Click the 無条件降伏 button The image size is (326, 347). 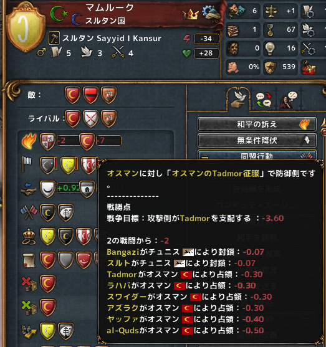(257, 140)
